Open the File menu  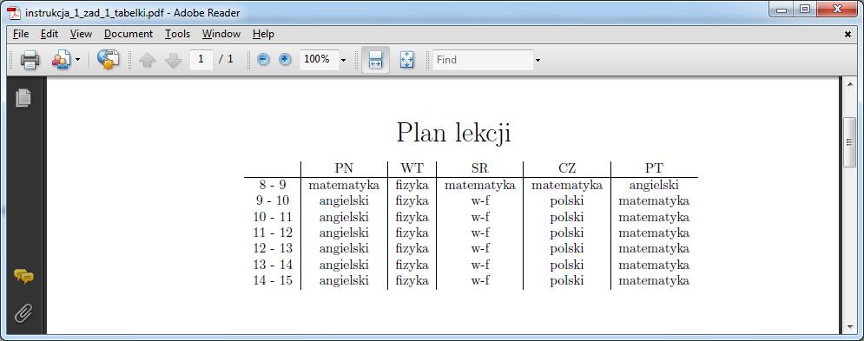click(x=20, y=34)
